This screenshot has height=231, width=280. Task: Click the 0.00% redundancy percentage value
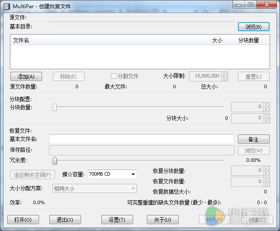tap(254, 160)
